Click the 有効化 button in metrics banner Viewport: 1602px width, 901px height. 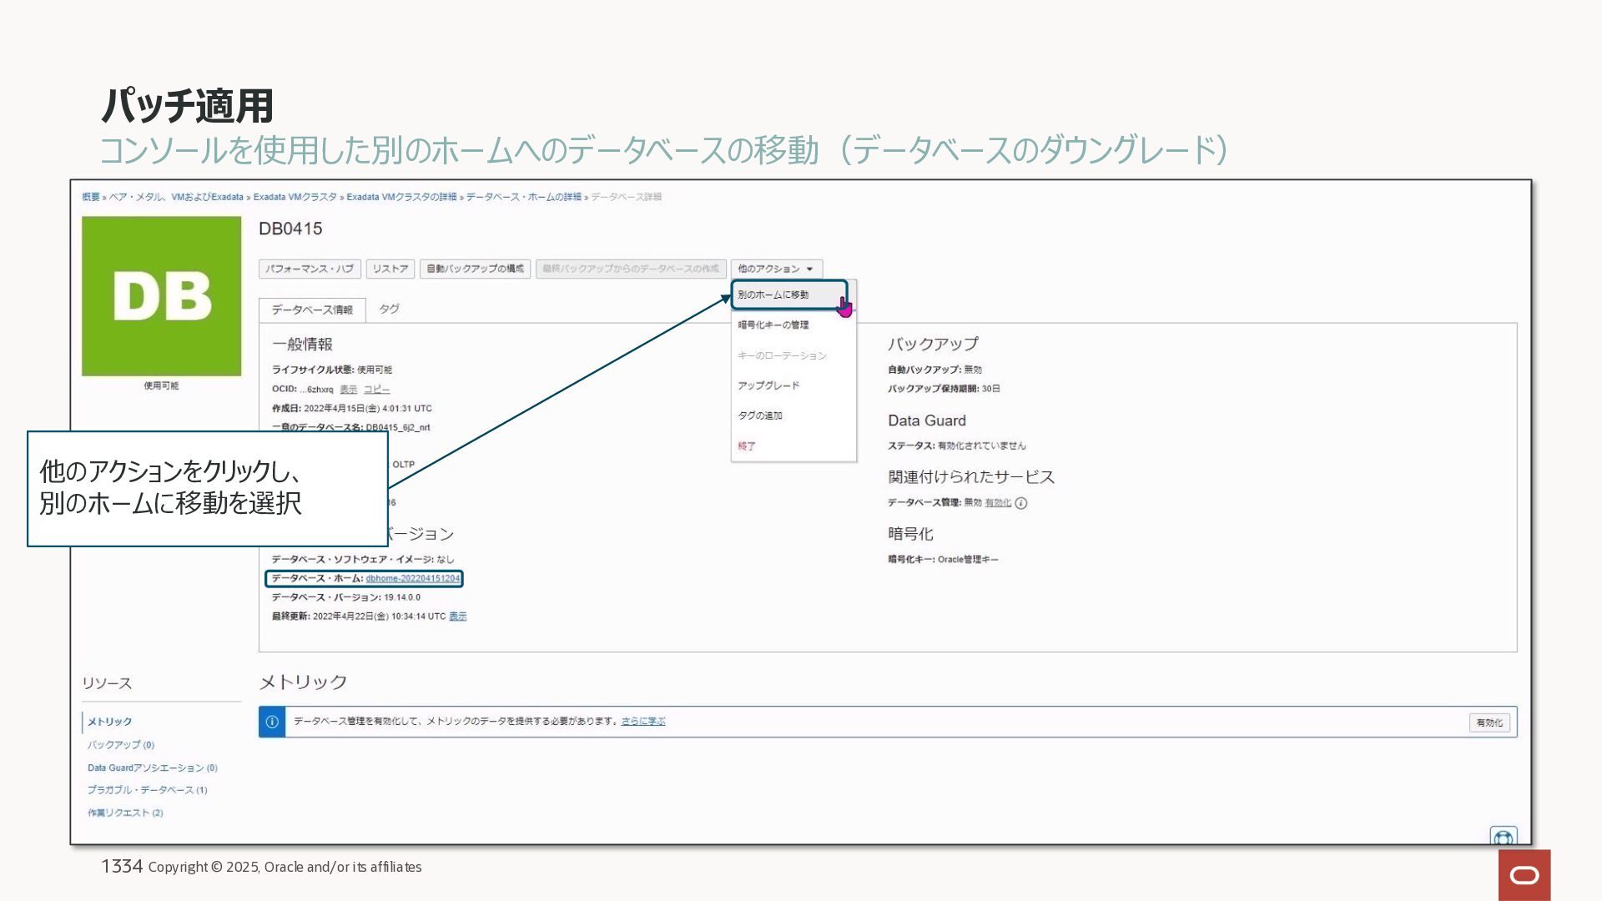pos(1489,722)
